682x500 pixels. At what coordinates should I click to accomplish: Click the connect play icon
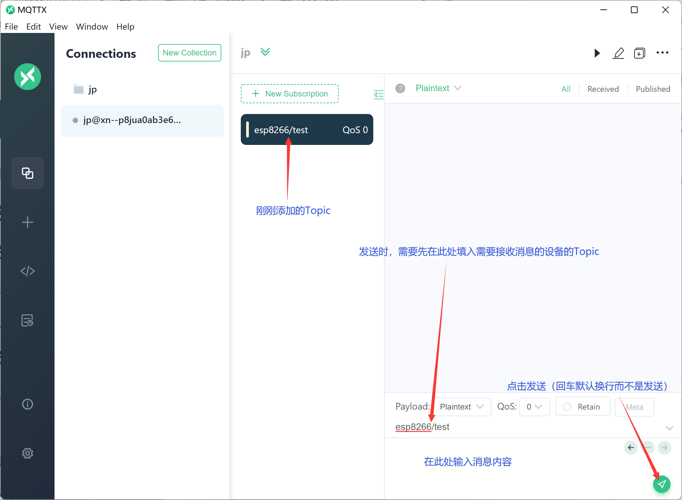point(597,53)
